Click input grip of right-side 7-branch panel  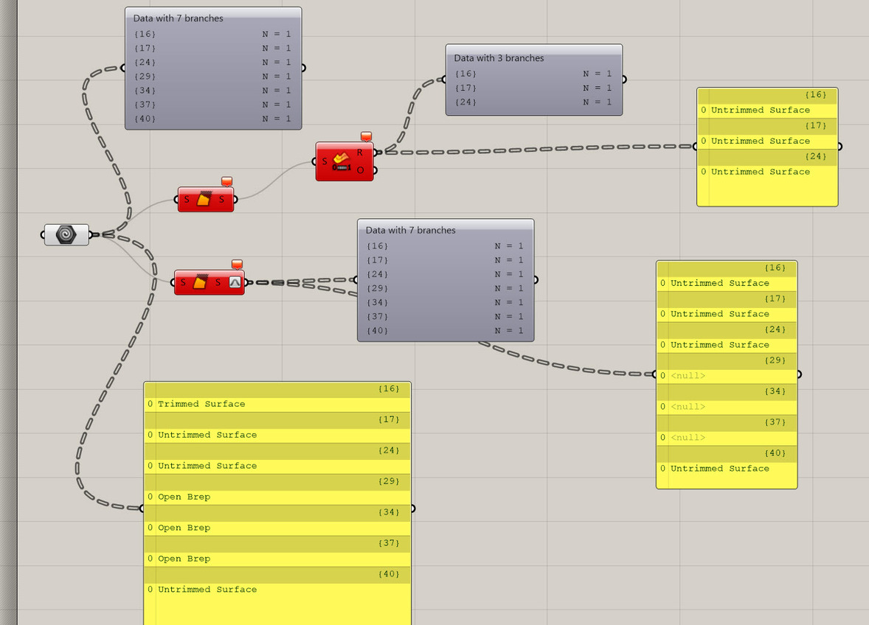pyautogui.click(x=655, y=374)
